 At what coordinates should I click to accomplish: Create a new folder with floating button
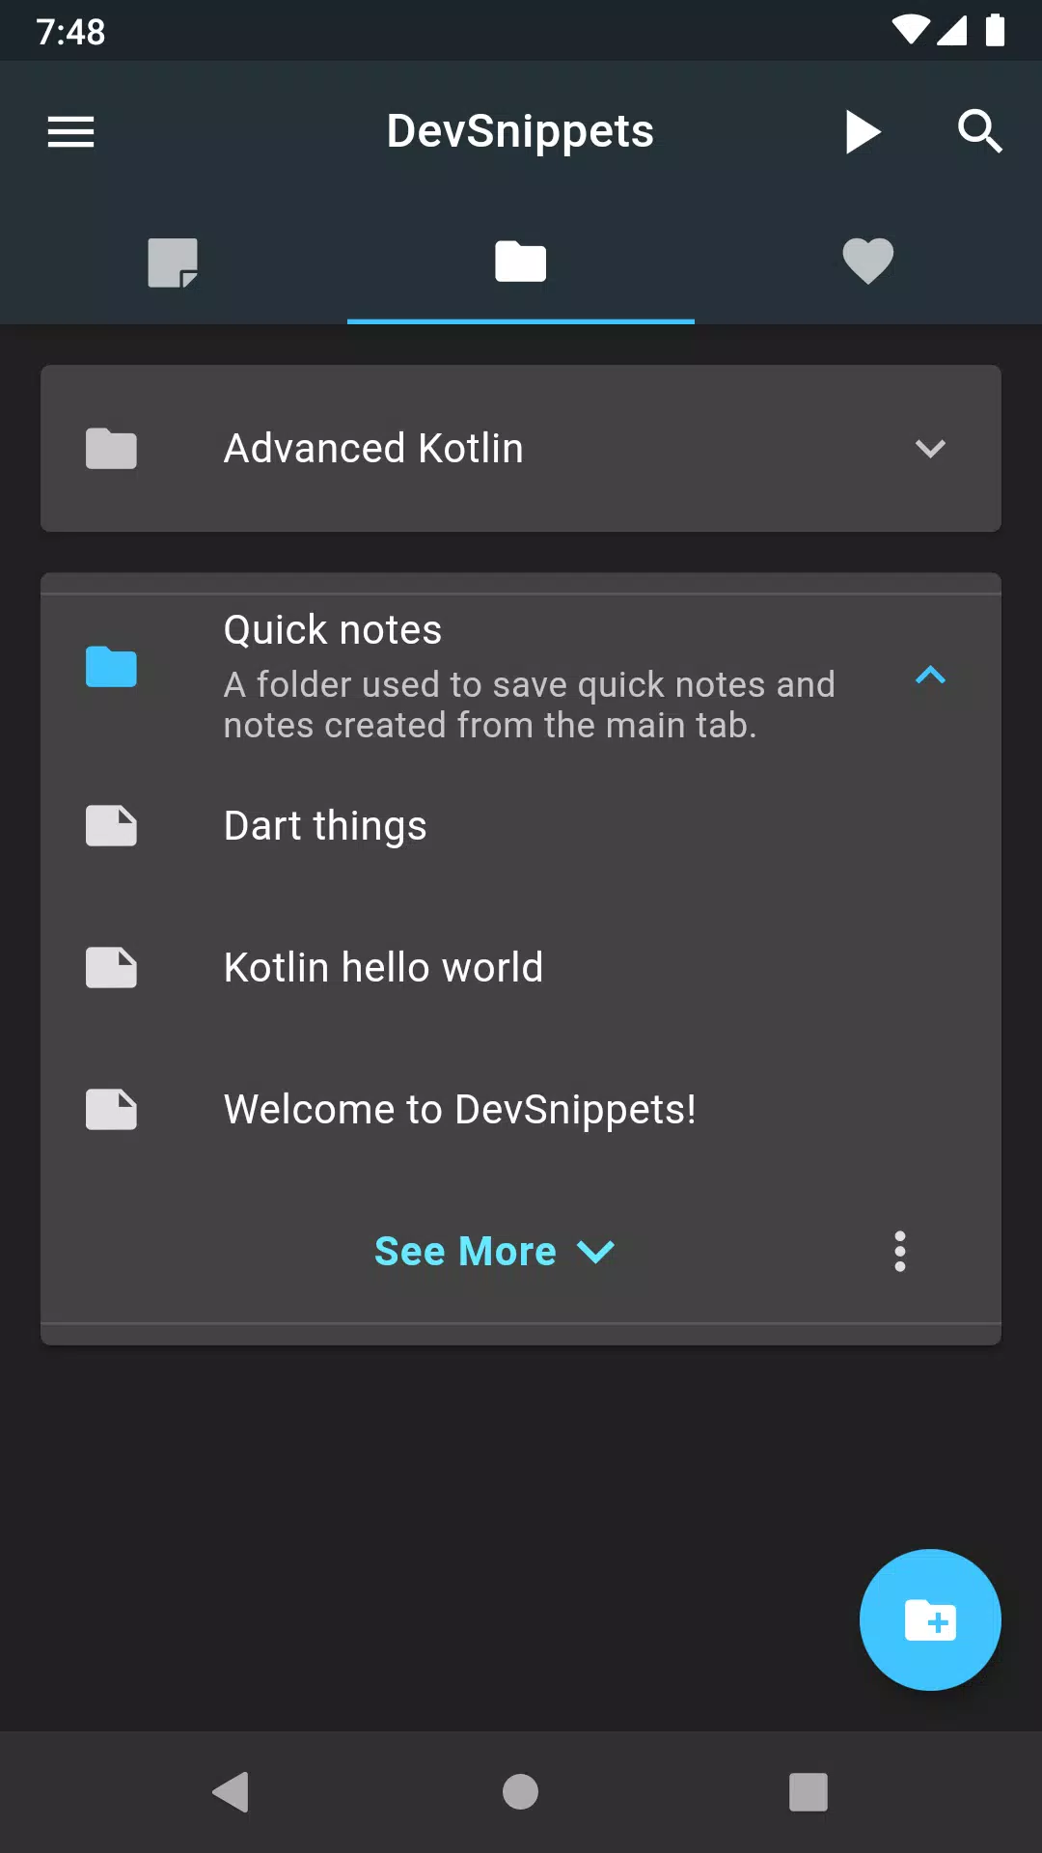[930, 1620]
